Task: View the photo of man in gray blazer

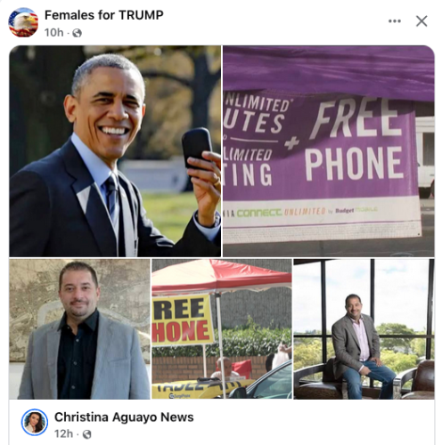Action: [79, 329]
